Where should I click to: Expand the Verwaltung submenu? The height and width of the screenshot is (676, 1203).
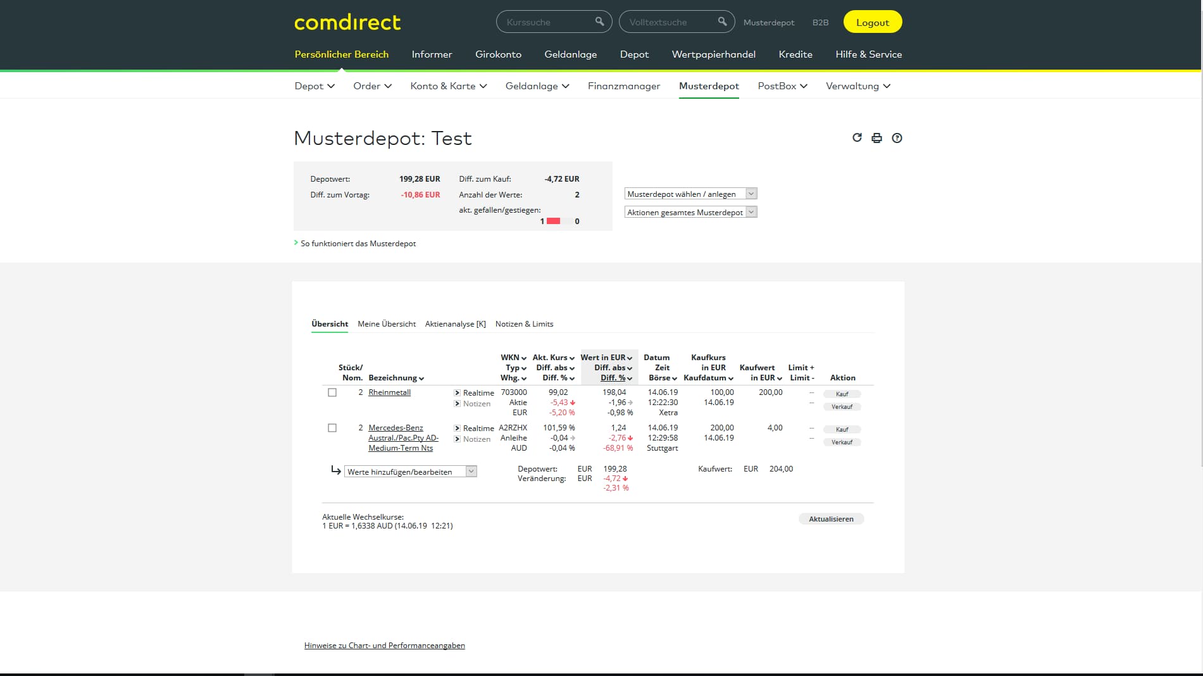(x=858, y=86)
